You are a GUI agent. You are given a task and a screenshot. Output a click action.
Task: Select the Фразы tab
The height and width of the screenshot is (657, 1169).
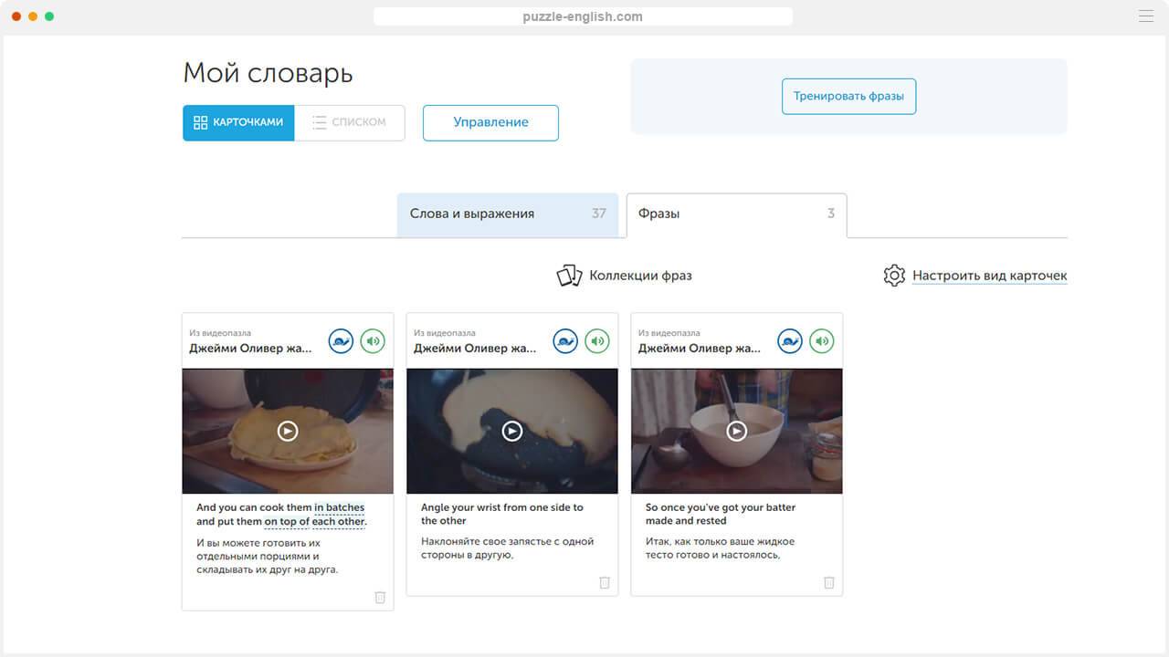click(736, 214)
